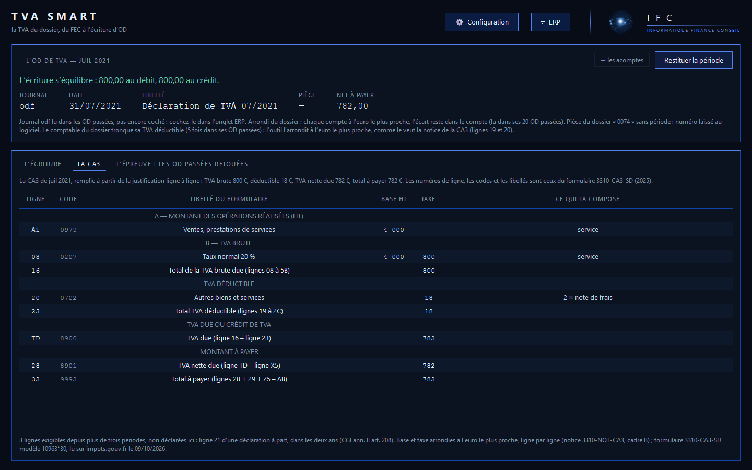Select the "Taux normal 20 %" label
This screenshot has height=470, width=752.
click(x=229, y=257)
